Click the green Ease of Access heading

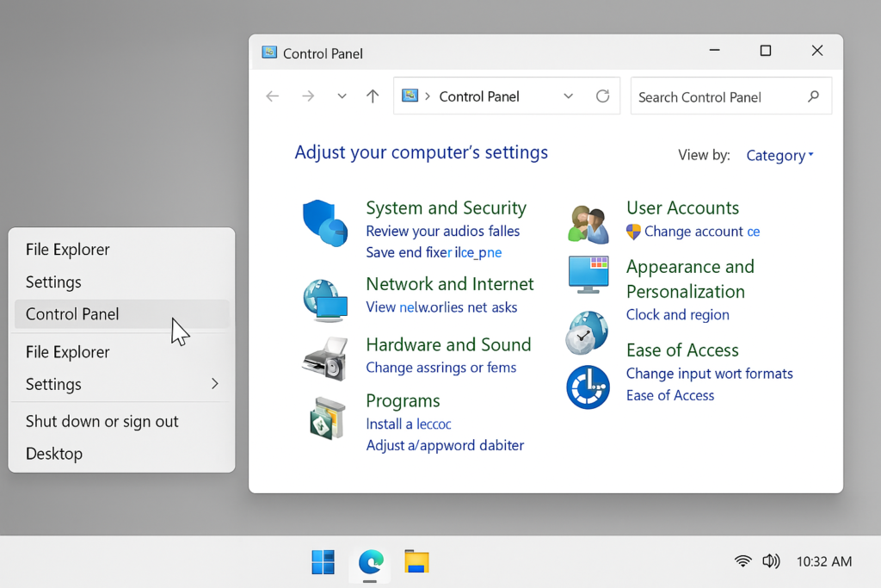click(682, 350)
